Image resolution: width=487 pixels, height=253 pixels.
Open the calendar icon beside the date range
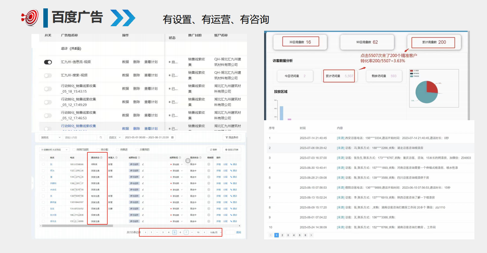tap(172, 137)
